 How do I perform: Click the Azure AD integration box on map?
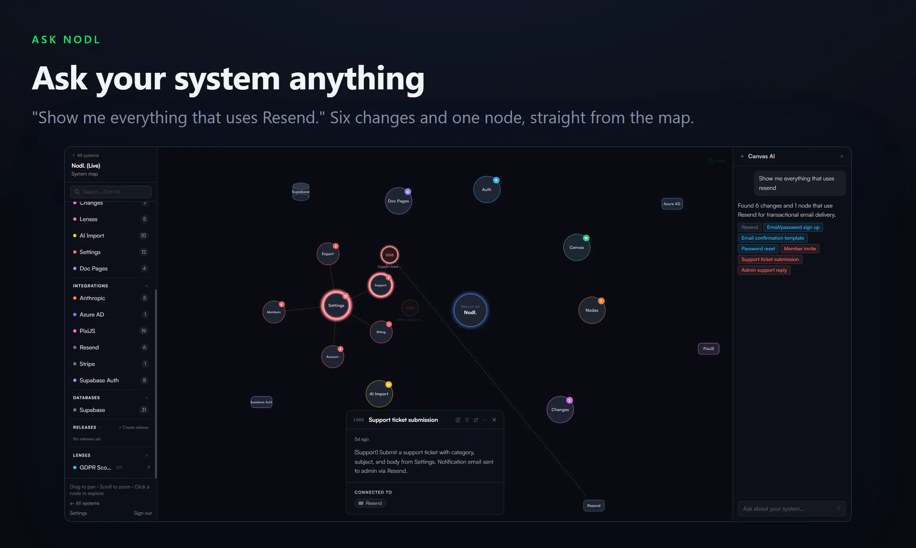[672, 204]
